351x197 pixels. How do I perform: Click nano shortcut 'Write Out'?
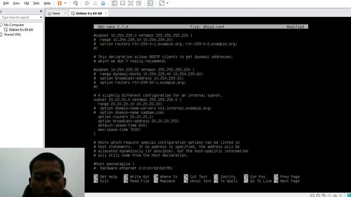(x=137, y=177)
